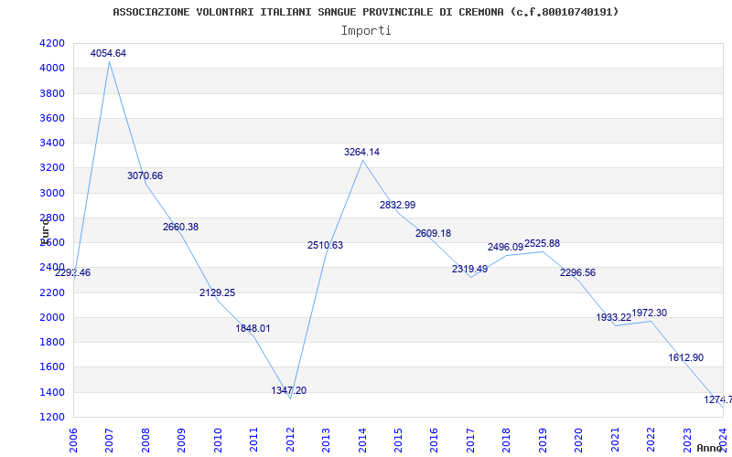Select the 1848.01 data label

pos(253,328)
